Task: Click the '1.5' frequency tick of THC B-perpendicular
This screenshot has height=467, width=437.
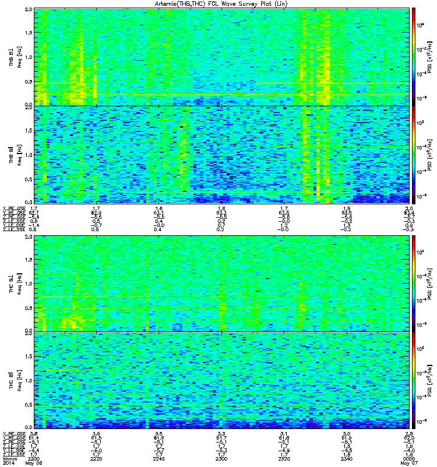Action: pos(29,259)
